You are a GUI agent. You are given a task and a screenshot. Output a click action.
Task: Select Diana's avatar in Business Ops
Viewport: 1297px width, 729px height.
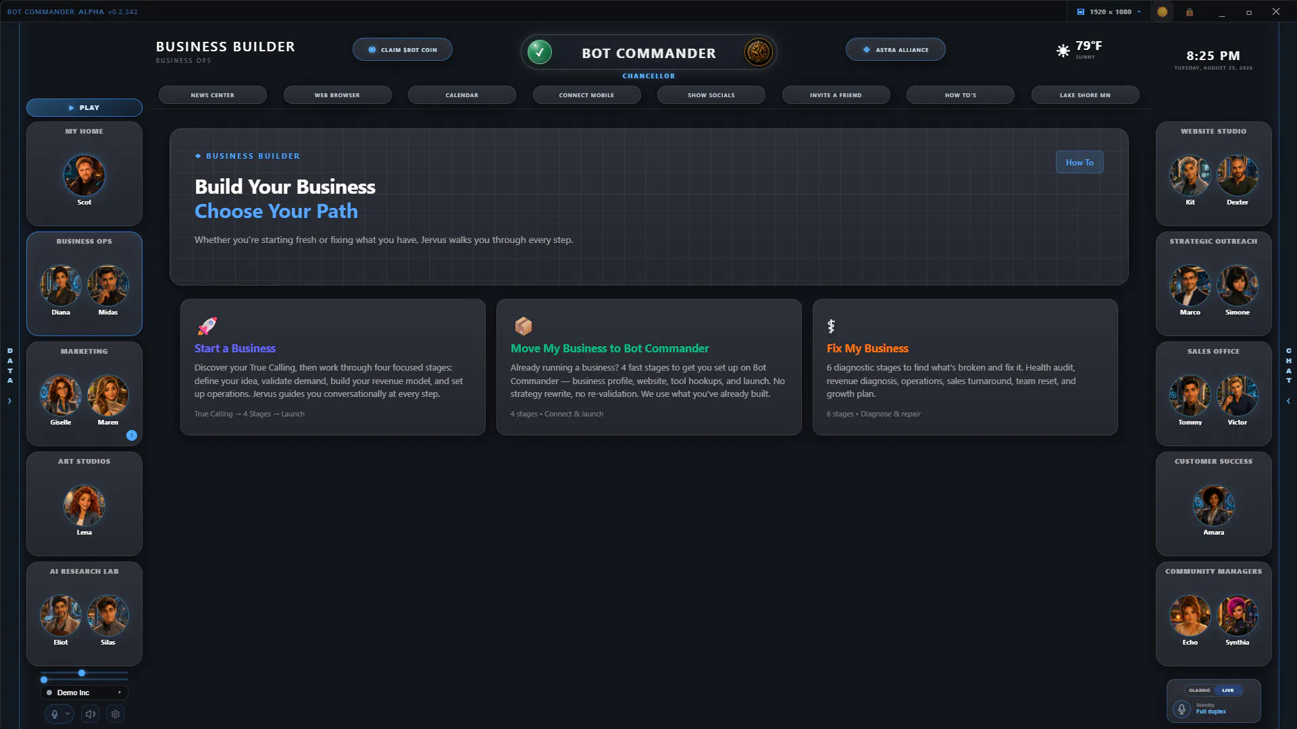[61, 286]
